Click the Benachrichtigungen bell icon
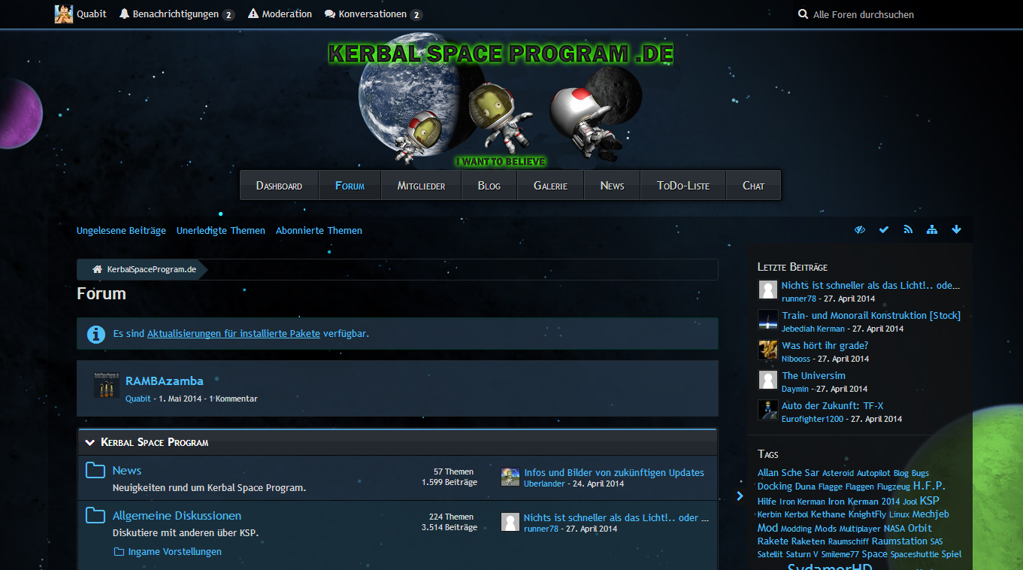 (x=125, y=14)
